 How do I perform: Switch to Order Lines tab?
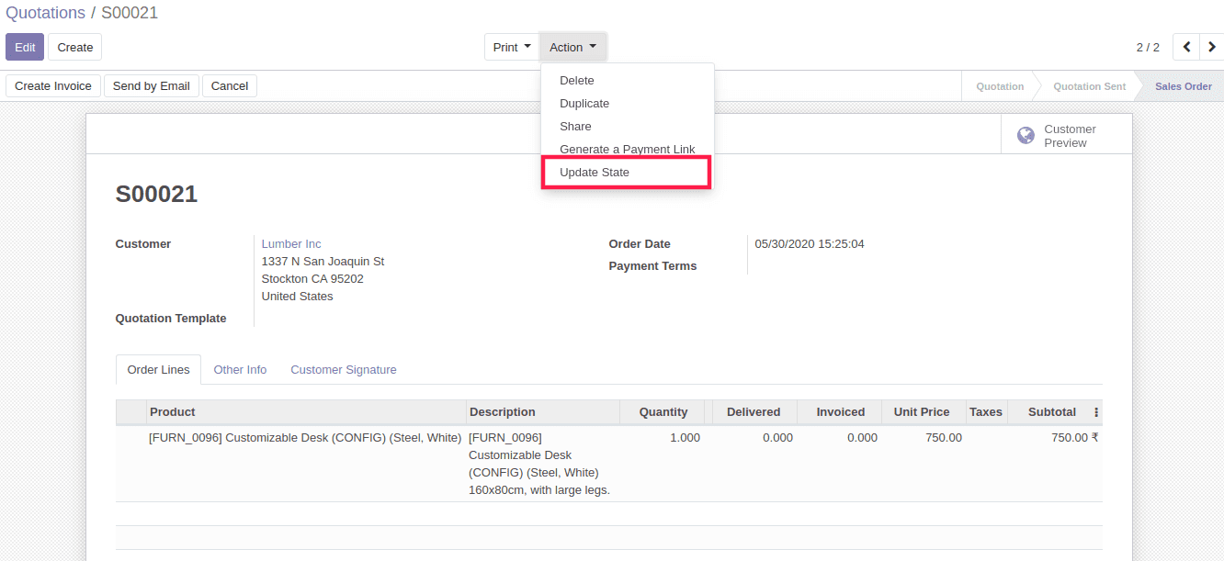[158, 370]
